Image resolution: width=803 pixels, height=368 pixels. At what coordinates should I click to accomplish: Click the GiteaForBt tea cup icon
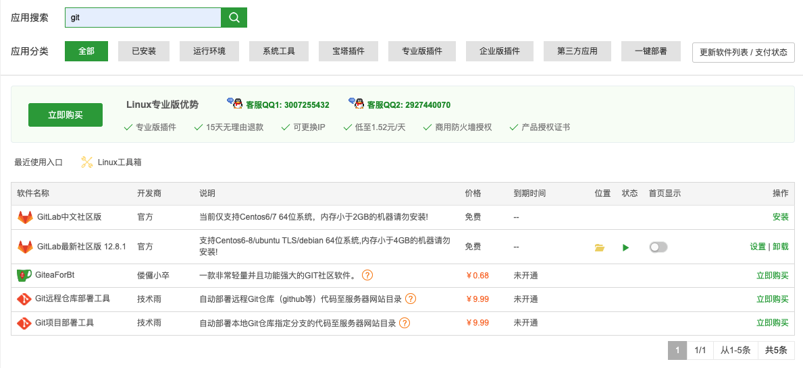click(x=24, y=276)
